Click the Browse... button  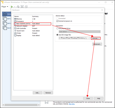pyautogui.click(x=96, y=38)
